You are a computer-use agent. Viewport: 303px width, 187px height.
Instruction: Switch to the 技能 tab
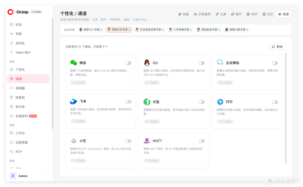(x=183, y=14)
